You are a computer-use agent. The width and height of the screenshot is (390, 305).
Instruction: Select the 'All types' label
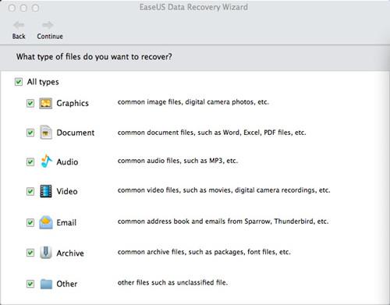[43, 82]
